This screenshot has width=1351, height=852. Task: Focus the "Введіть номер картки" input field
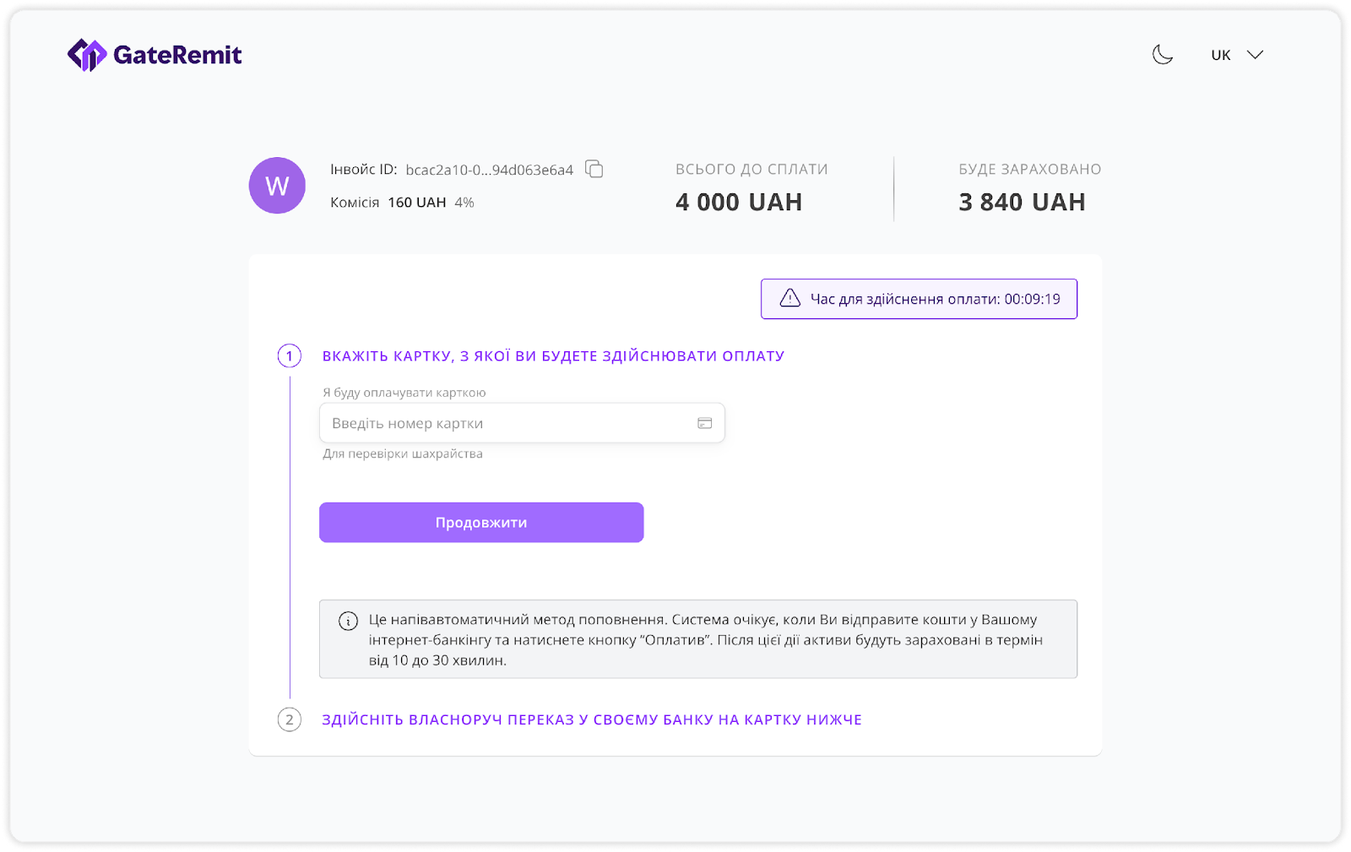tap(507, 423)
